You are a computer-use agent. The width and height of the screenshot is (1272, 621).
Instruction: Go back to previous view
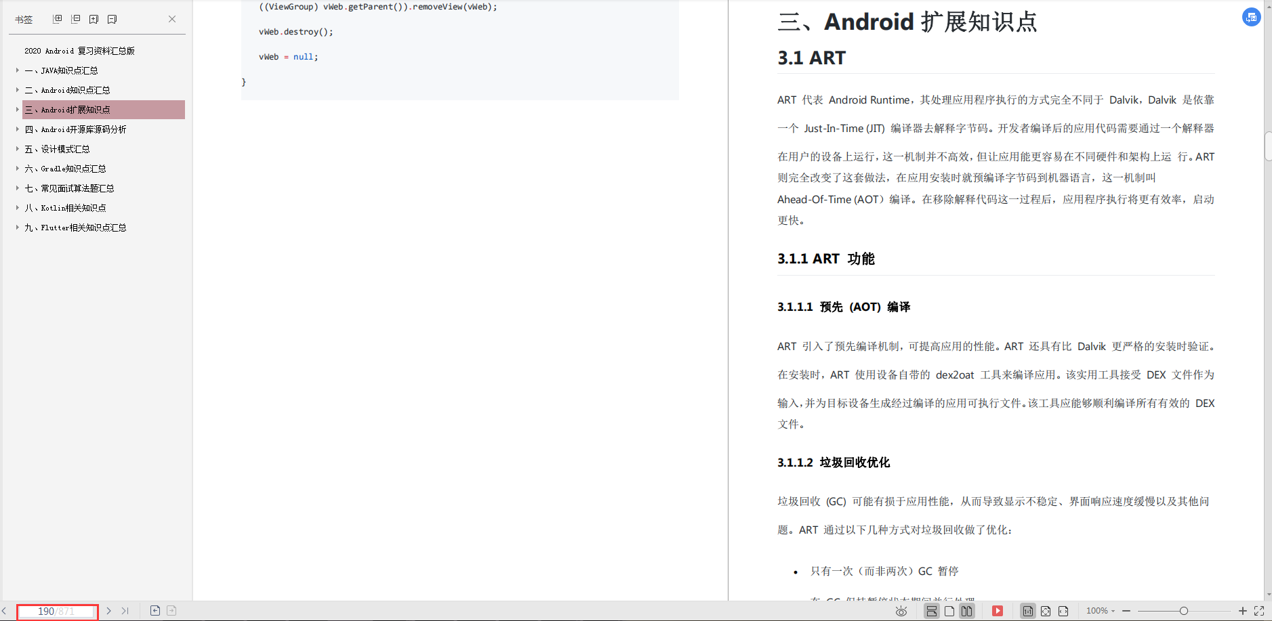pyautogui.click(x=155, y=610)
